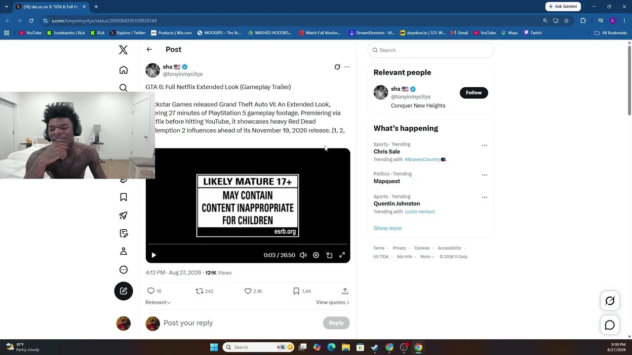Click Show more under What's happening

[x=388, y=228]
